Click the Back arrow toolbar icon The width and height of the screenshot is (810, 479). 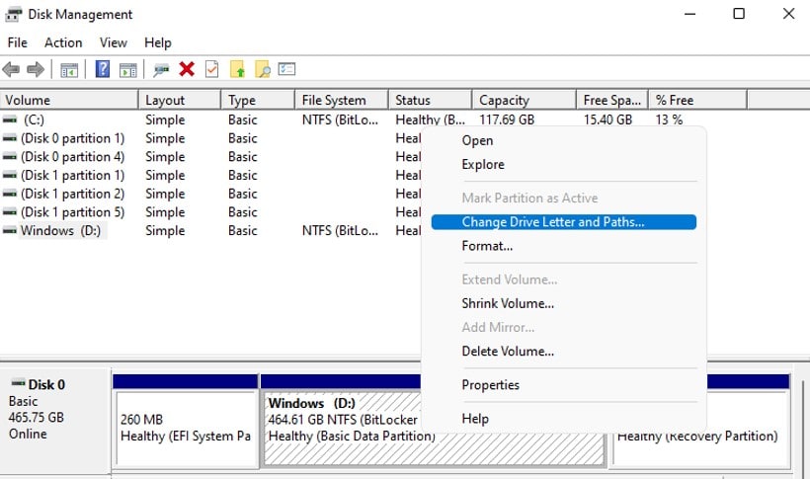coord(11,69)
